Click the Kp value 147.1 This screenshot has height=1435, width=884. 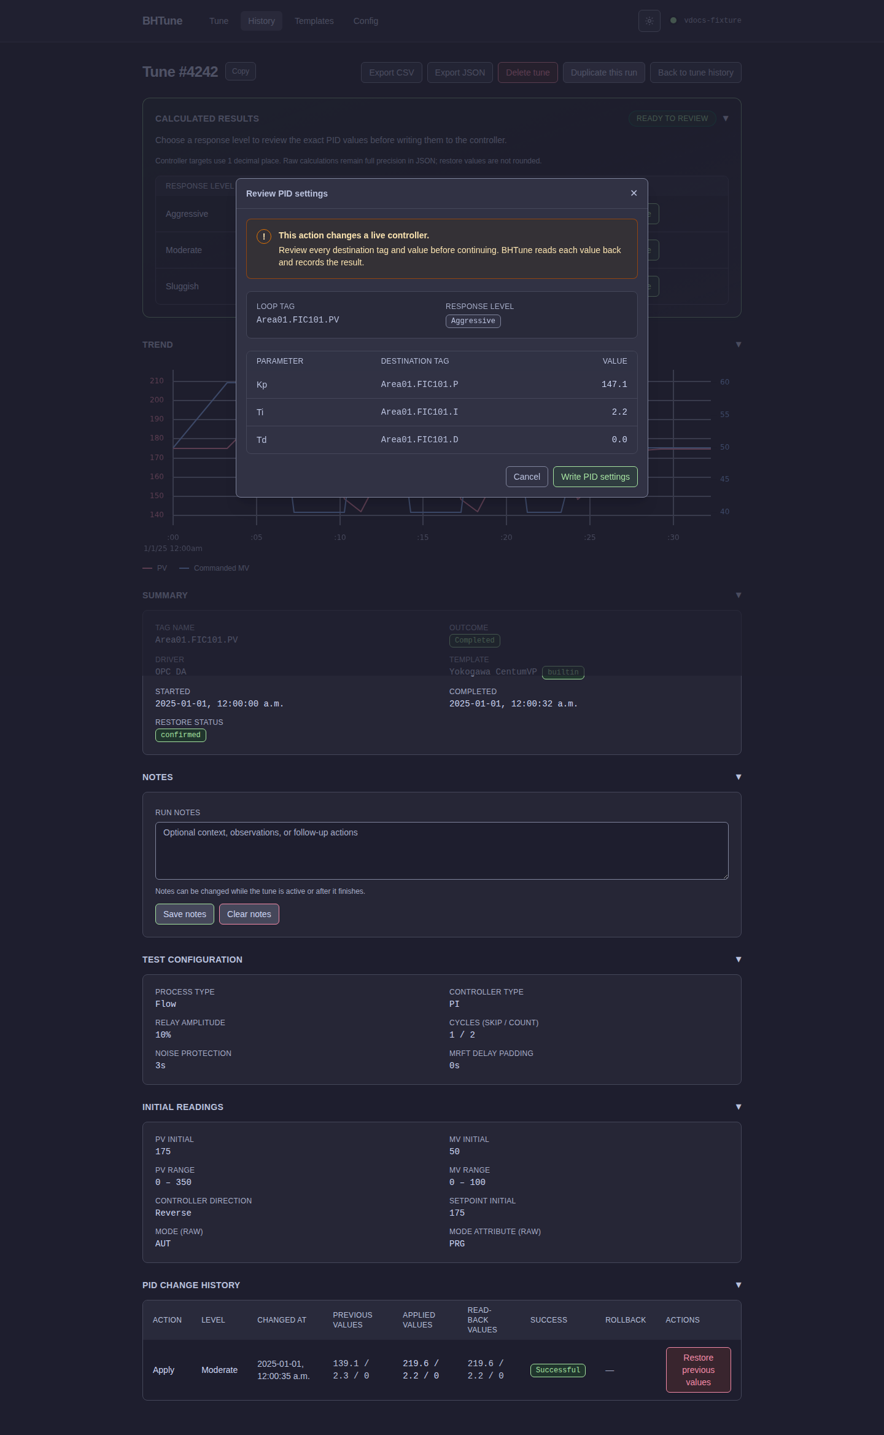(x=615, y=385)
